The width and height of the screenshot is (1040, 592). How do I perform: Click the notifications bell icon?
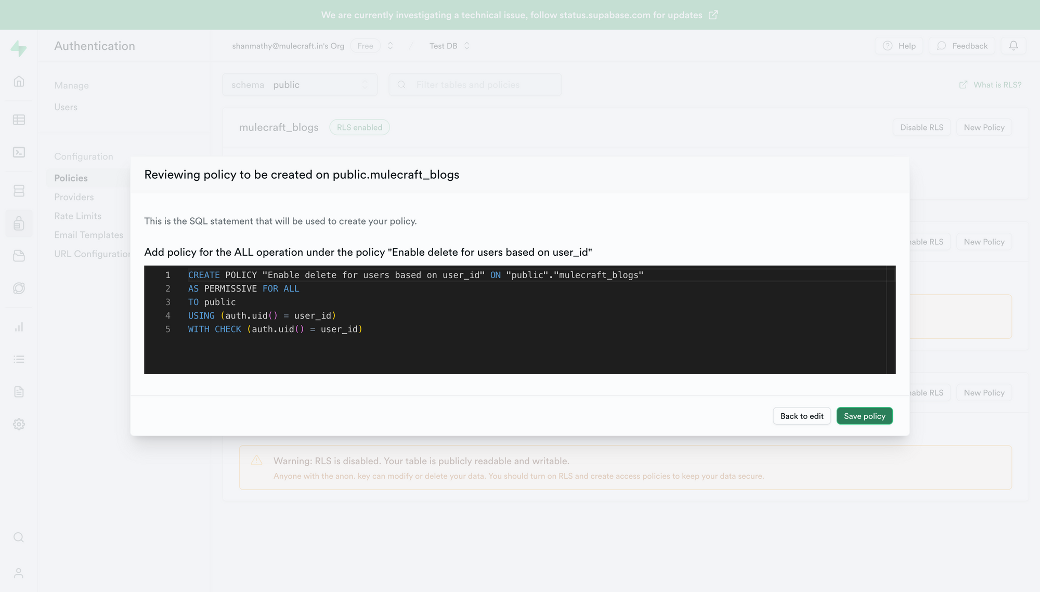pos(1013,46)
